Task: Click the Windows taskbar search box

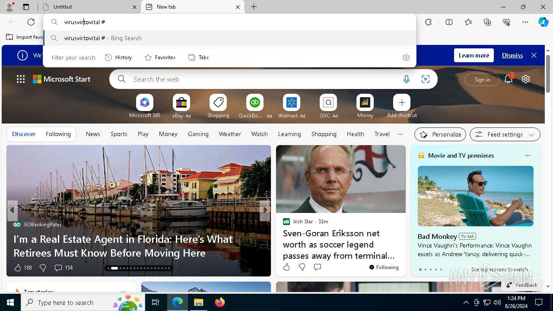Action: click(83, 302)
